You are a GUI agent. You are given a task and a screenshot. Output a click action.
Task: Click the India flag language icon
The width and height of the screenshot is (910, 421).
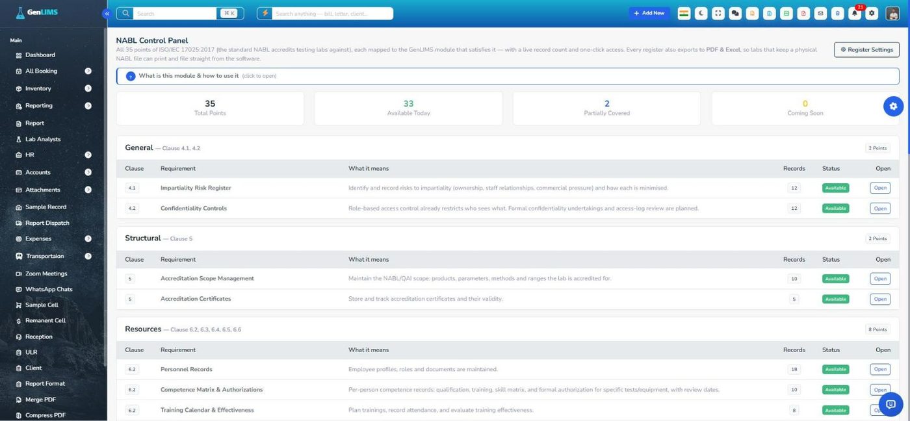[684, 13]
